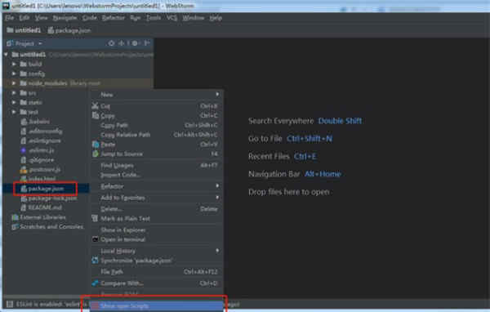Open the Local History submenu

click(x=157, y=251)
